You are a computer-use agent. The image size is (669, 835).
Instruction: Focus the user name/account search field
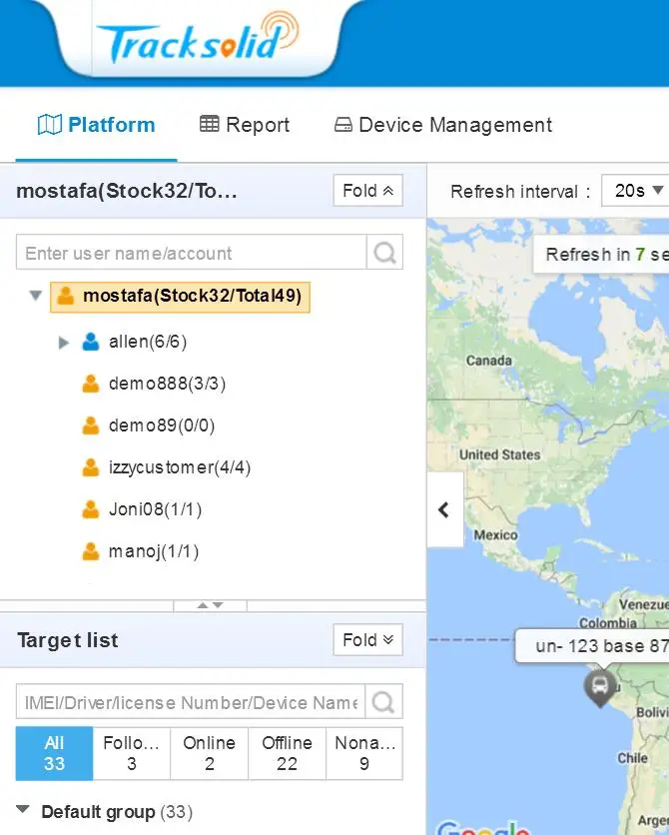[x=191, y=252]
